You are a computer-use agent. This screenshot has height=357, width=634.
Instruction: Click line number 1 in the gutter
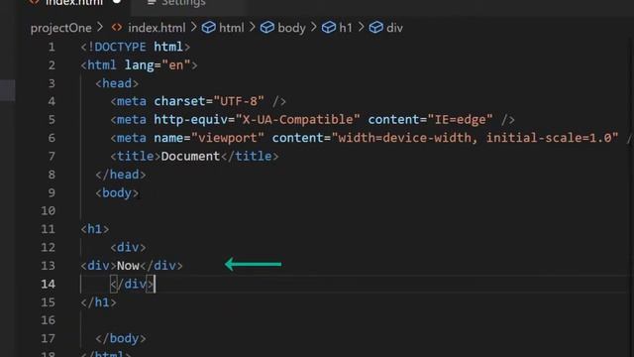point(52,47)
